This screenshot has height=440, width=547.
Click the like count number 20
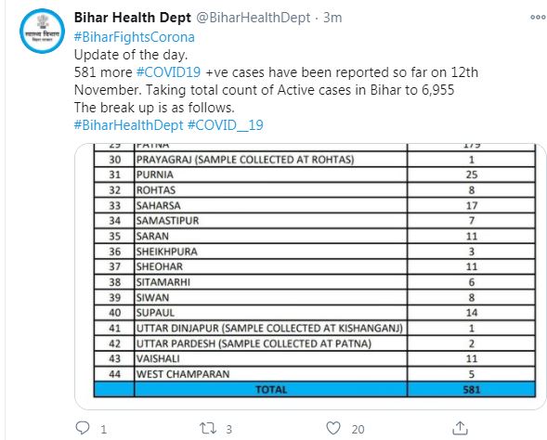(x=358, y=429)
